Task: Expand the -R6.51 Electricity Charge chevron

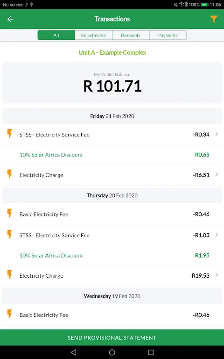Action: click(217, 174)
